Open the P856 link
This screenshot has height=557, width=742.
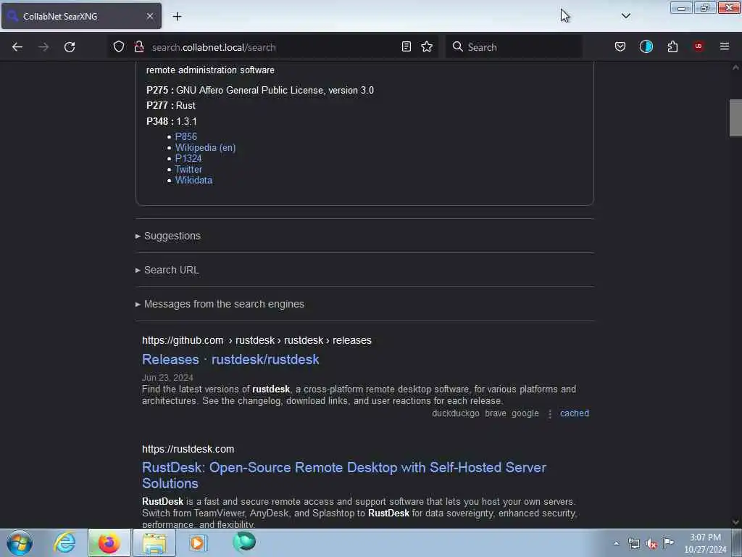pos(186,136)
